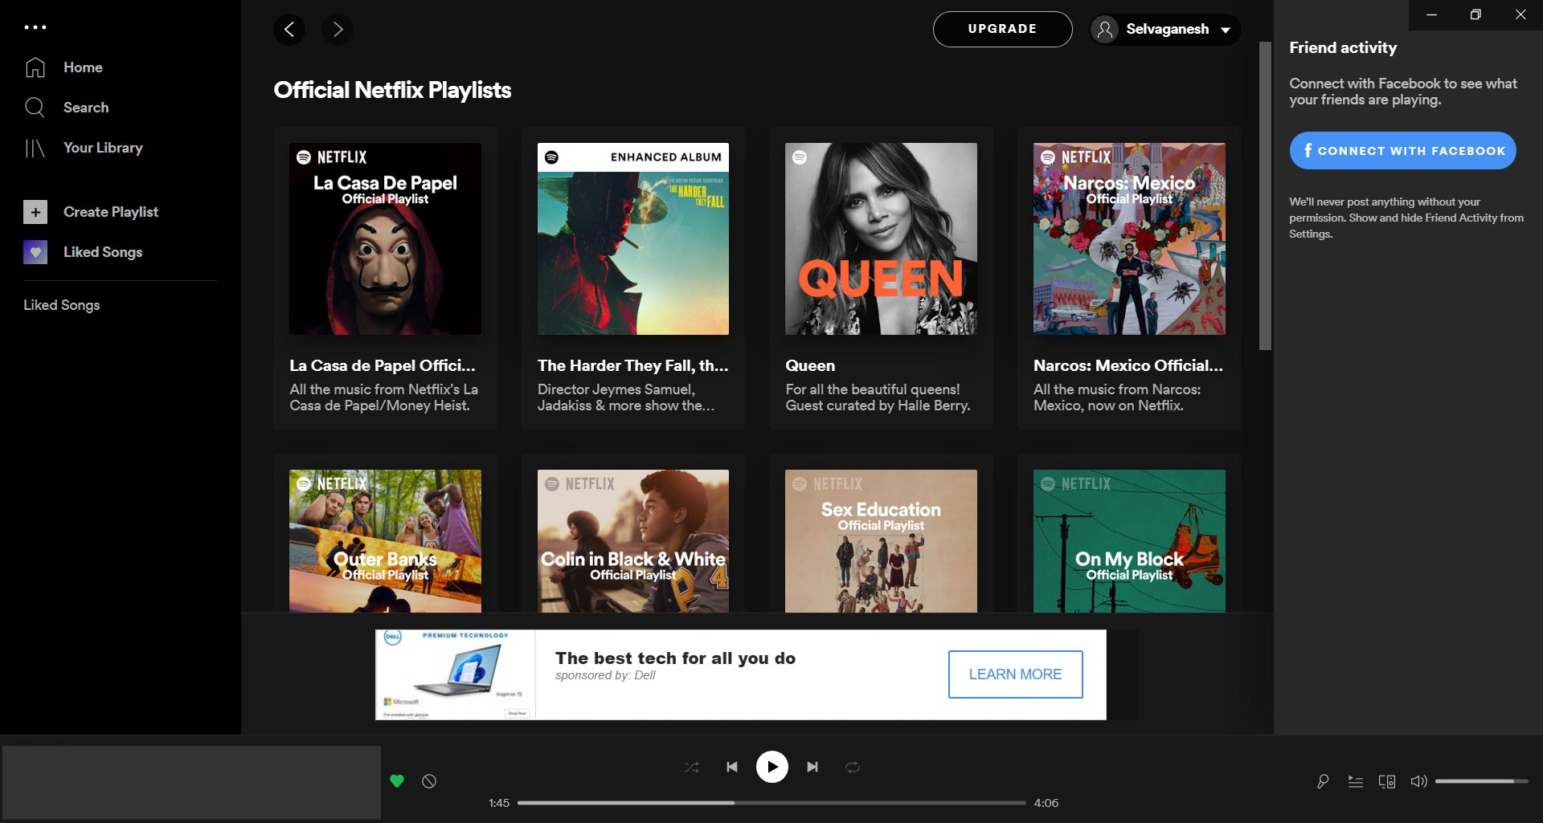
Task: Open On My Block Official Playlist cover
Action: pos(1129,541)
